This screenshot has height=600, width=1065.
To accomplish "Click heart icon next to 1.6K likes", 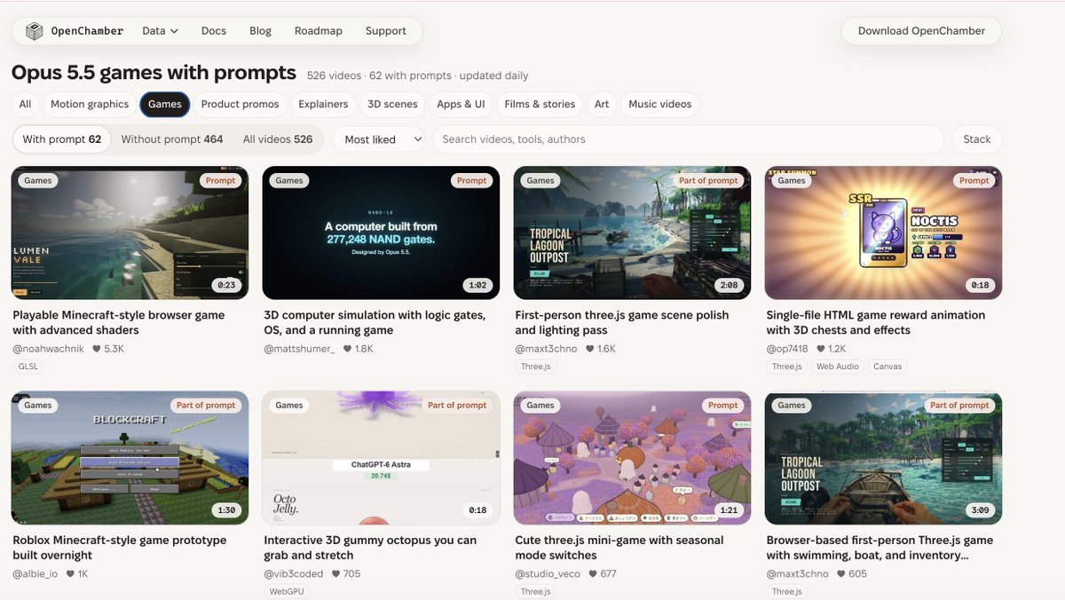I will click(x=589, y=349).
